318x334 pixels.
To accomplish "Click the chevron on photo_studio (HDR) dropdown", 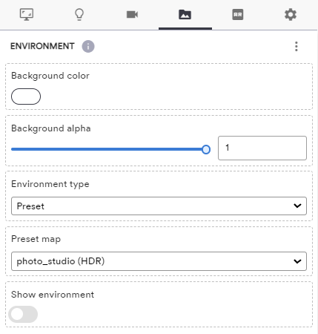I will coord(297,261).
